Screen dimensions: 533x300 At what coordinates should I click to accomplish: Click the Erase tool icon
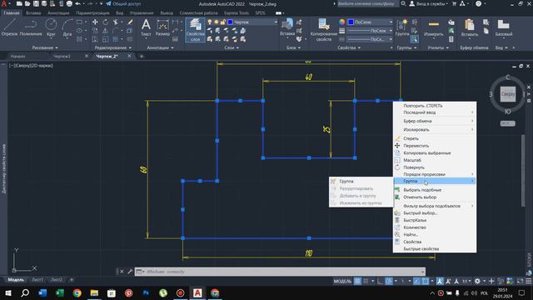130,22
